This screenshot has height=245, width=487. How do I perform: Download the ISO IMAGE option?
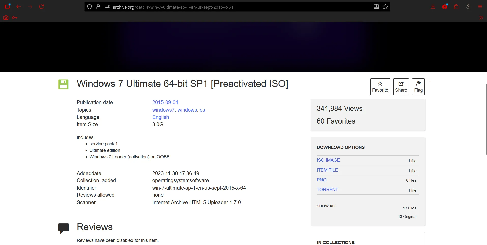pyautogui.click(x=328, y=160)
